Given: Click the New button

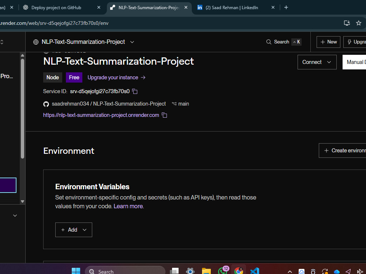Looking at the screenshot, I should pyautogui.click(x=328, y=42).
